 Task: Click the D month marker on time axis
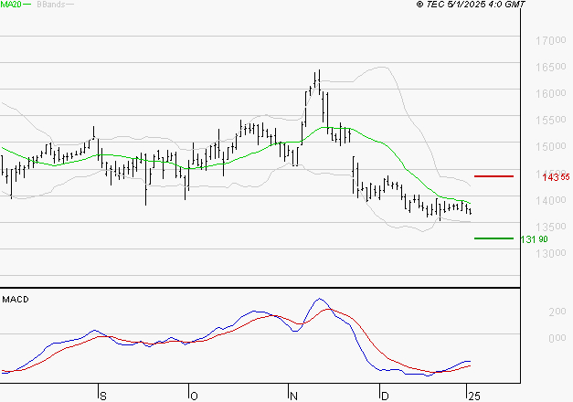[385, 397]
